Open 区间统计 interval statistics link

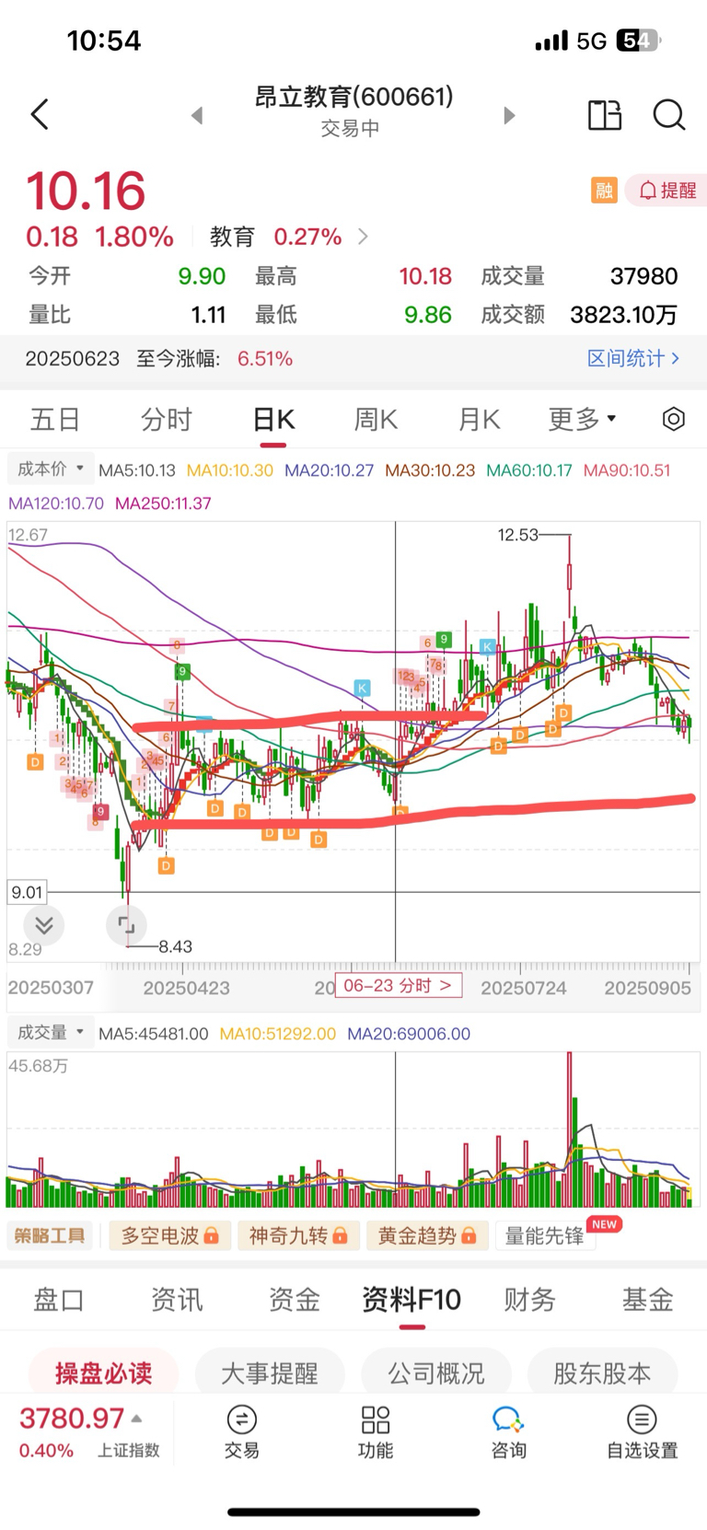pos(633,358)
